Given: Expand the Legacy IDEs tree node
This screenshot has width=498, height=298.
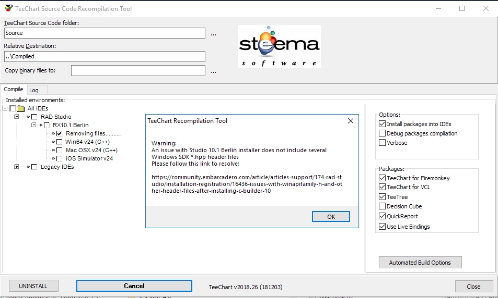Looking at the screenshot, I should 17,167.
